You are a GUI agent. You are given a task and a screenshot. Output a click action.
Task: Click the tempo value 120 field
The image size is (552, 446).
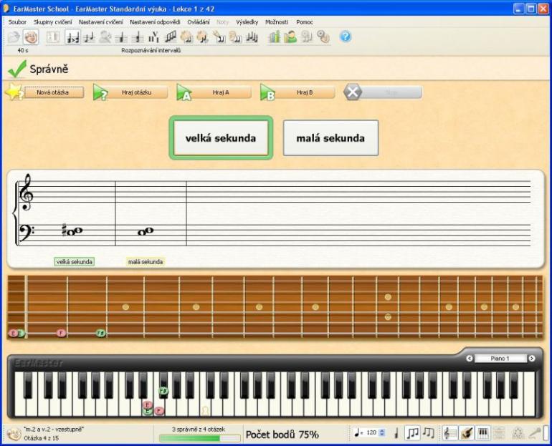click(x=371, y=432)
